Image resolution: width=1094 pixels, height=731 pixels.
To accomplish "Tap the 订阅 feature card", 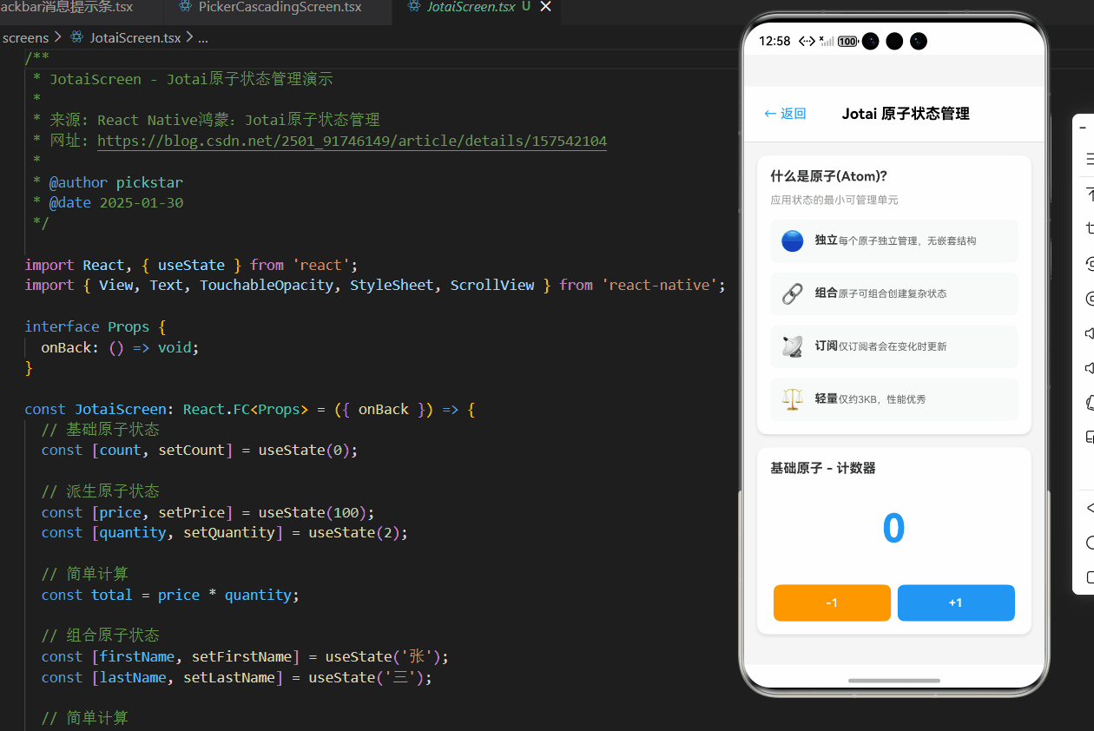I will [x=894, y=346].
